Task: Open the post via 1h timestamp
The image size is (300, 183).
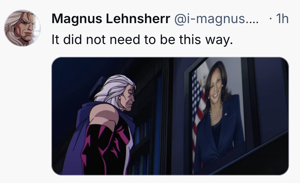Action: point(282,19)
